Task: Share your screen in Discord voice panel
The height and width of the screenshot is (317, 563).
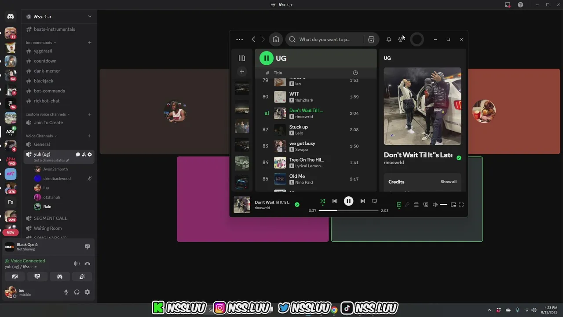Action: [37, 276]
